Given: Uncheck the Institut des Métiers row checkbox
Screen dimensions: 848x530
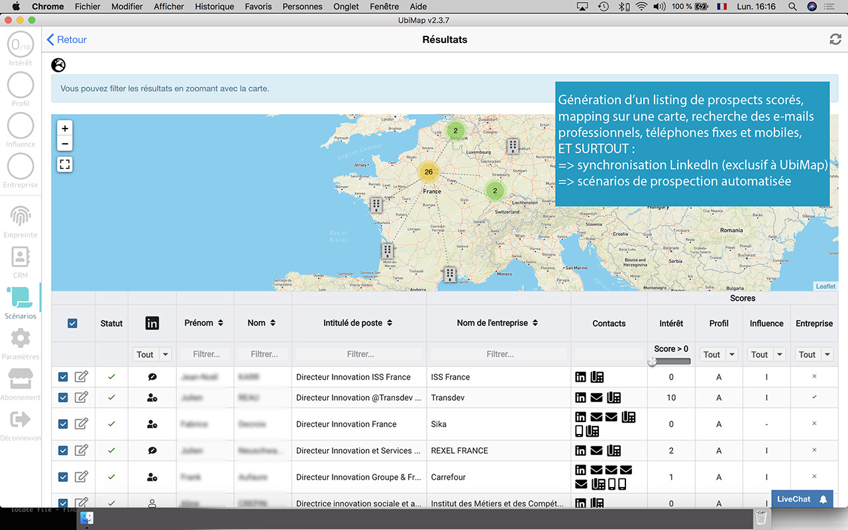Looking at the screenshot, I should pos(63,503).
